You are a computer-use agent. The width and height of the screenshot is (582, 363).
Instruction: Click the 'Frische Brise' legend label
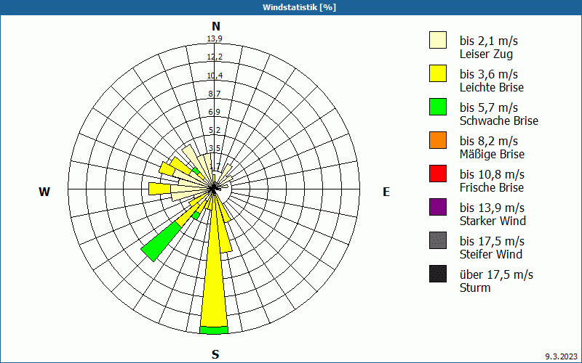point(492,187)
